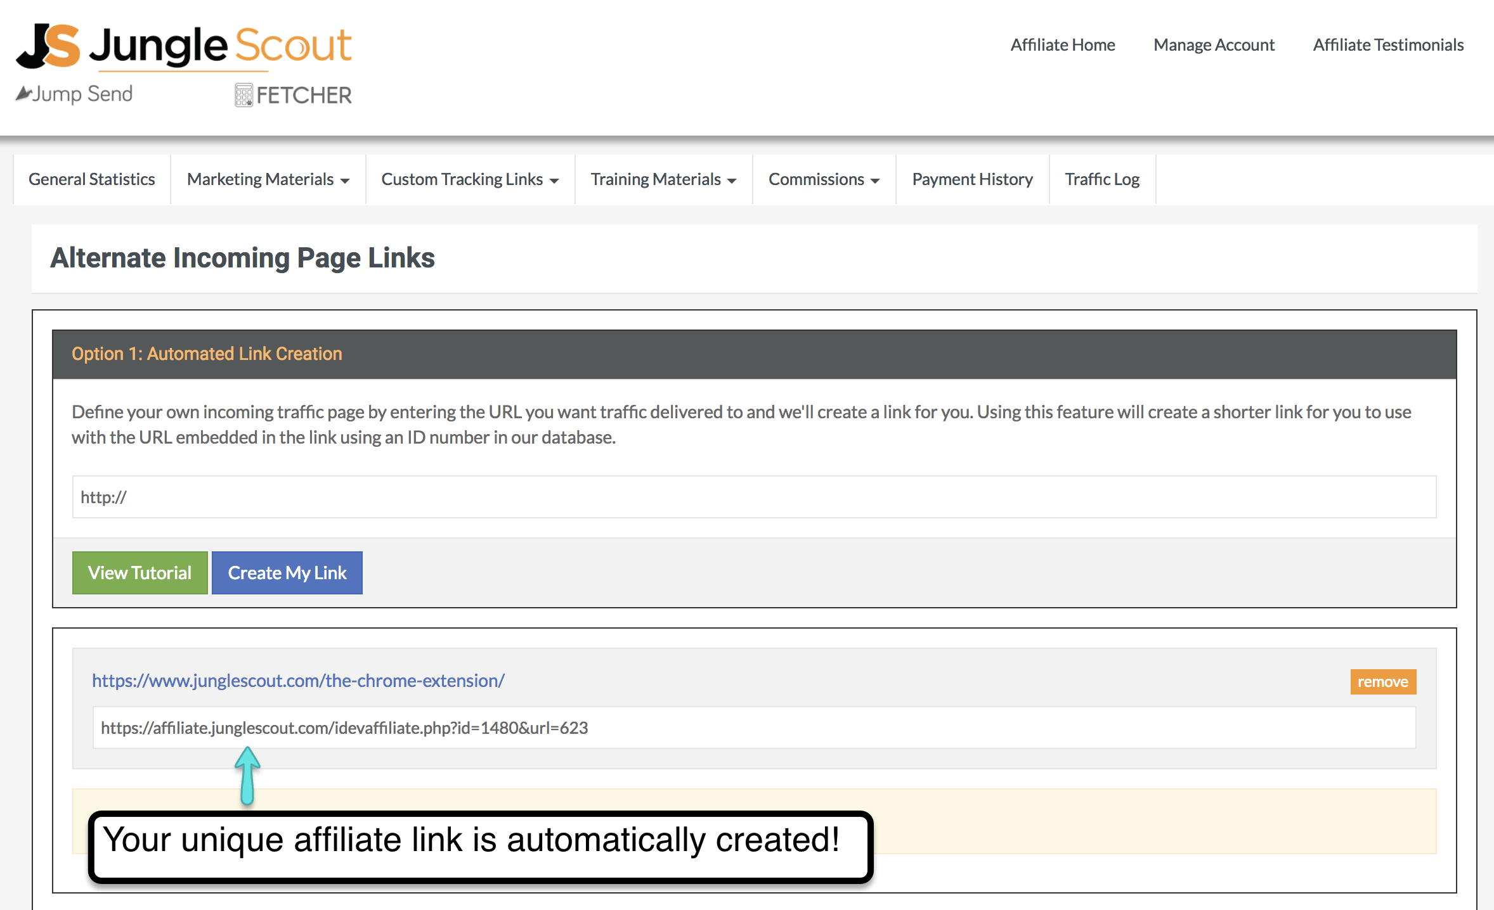Click the Fetcher calculator icon
This screenshot has width=1494, height=910.
[244, 95]
